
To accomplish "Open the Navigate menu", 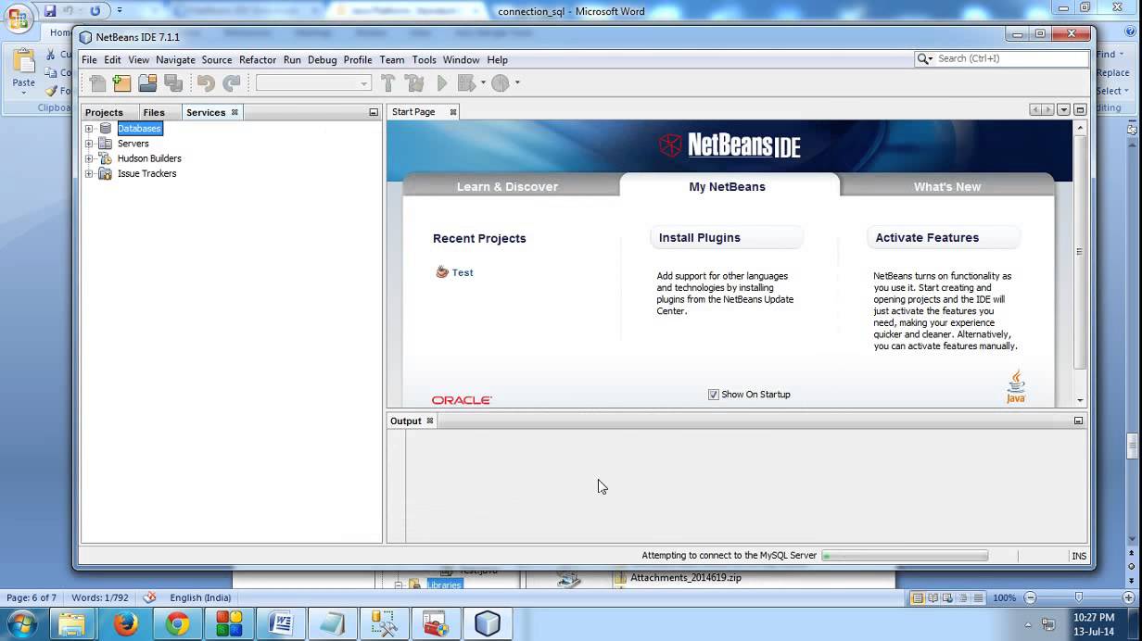I will (175, 59).
